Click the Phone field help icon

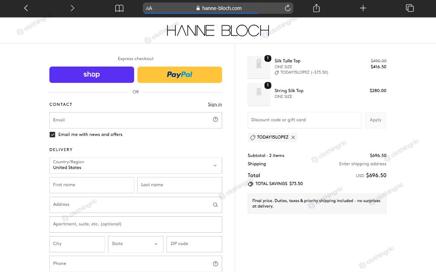tap(215, 264)
